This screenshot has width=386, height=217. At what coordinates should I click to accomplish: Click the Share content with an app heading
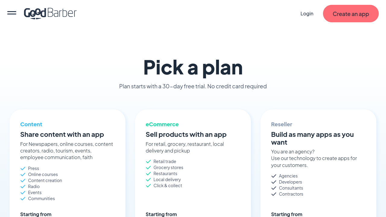pos(62,134)
